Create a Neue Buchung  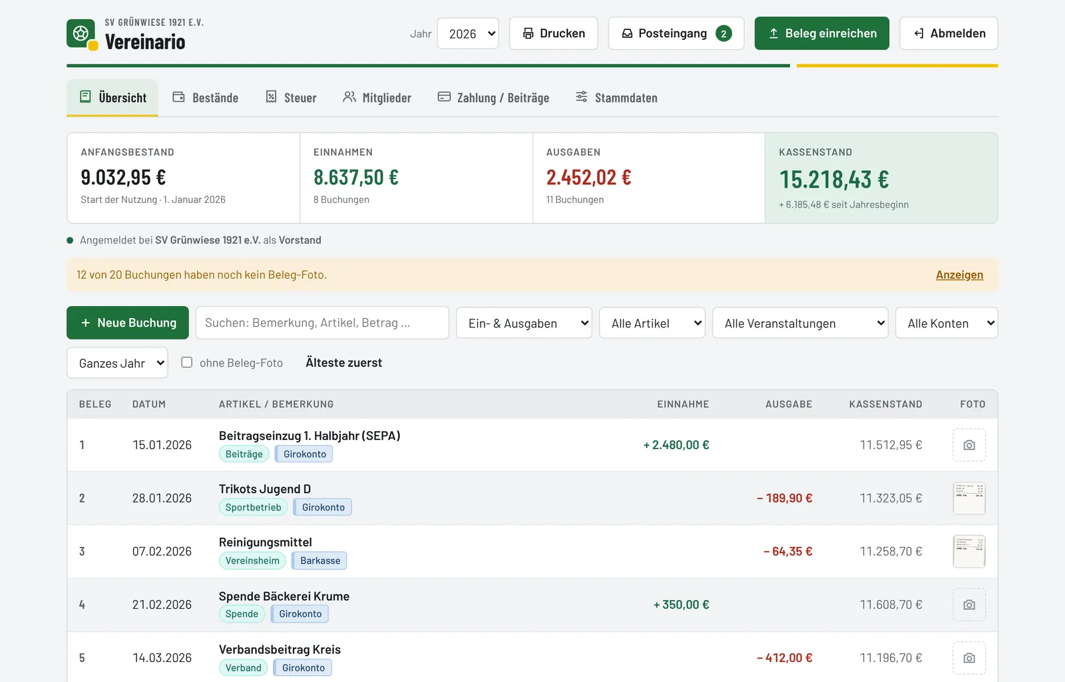pyautogui.click(x=128, y=323)
